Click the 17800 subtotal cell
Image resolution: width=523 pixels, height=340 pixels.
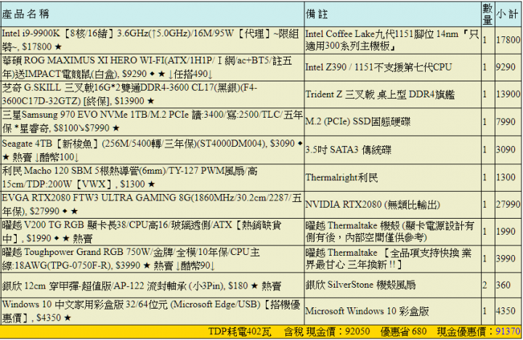click(x=508, y=40)
